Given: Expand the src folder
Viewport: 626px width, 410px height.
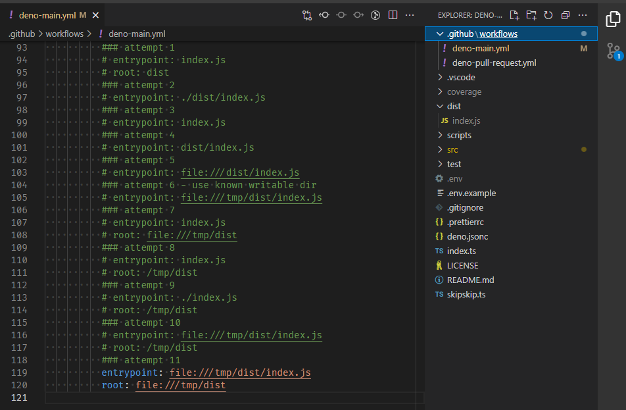Looking at the screenshot, I should tap(511, 150).
